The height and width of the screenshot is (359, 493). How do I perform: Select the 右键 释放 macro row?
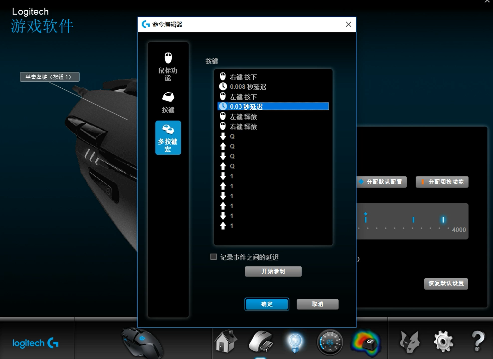(273, 127)
